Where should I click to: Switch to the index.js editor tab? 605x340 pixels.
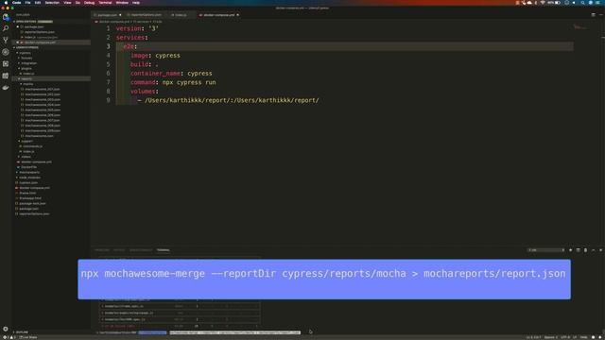[181, 15]
